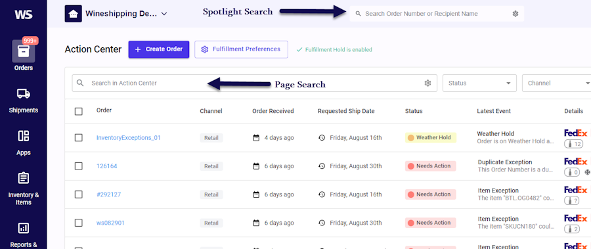Click the WS logo
Screen dimensions: 591x249
(24, 14)
